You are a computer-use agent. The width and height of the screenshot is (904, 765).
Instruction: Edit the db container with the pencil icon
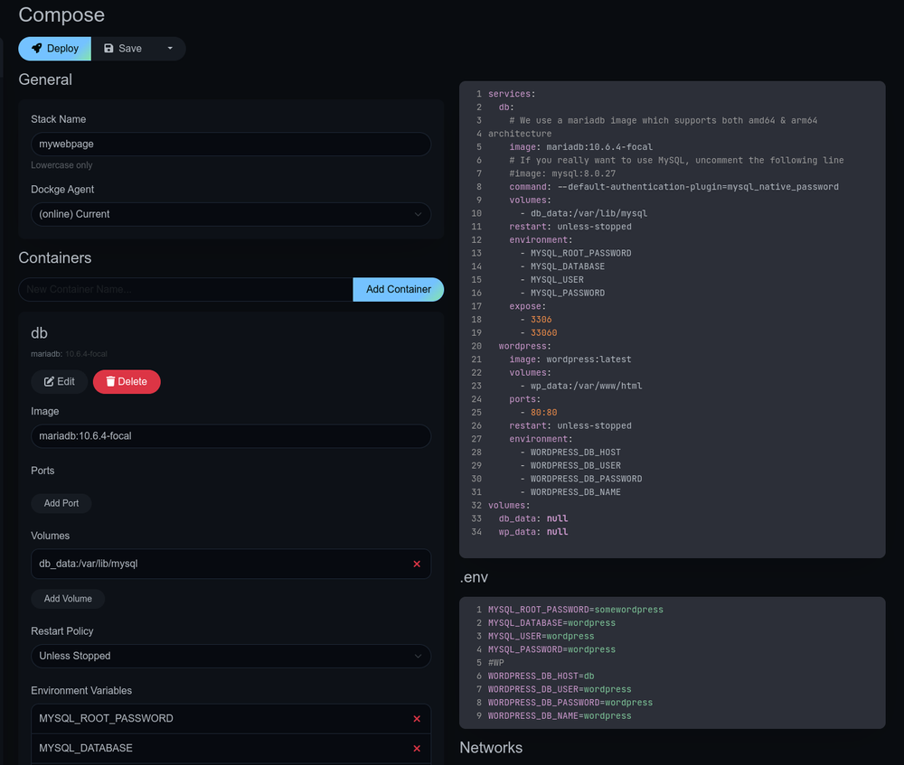[x=59, y=381]
